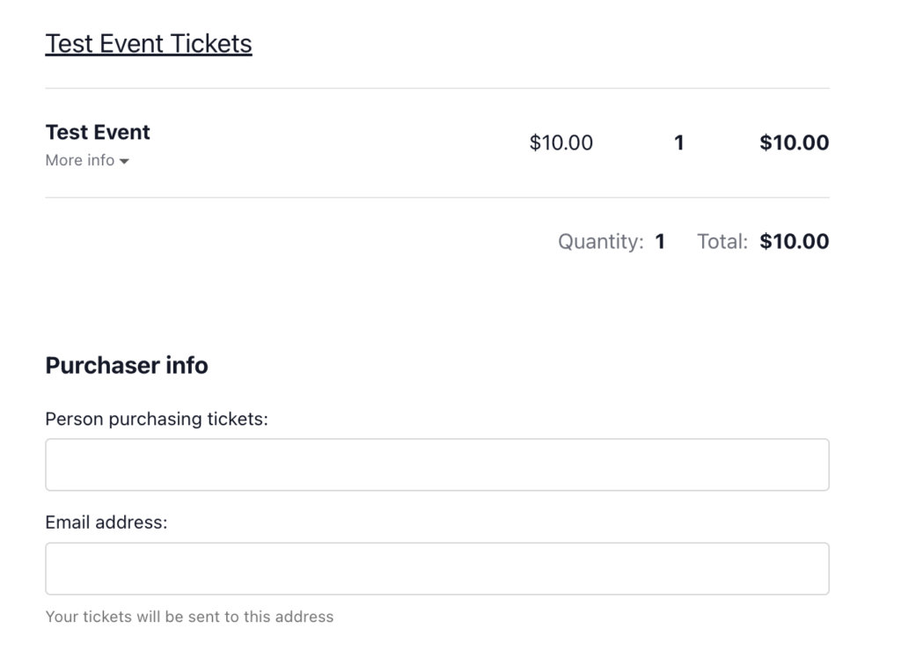Screen dimensions: 901x658
Task: Click the tickets delivery hint text
Action: pyautogui.click(x=189, y=617)
